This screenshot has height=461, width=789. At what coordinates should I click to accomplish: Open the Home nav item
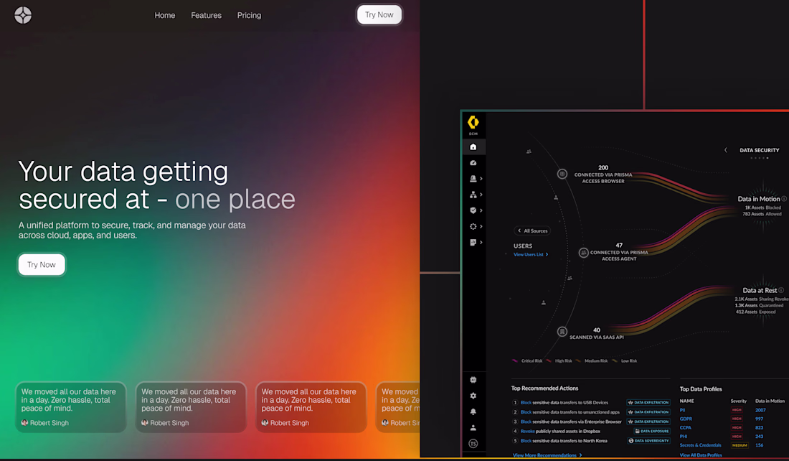coord(164,15)
